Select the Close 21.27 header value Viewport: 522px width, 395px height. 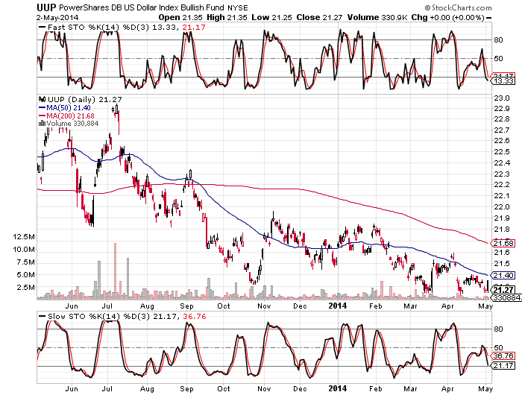click(x=319, y=17)
